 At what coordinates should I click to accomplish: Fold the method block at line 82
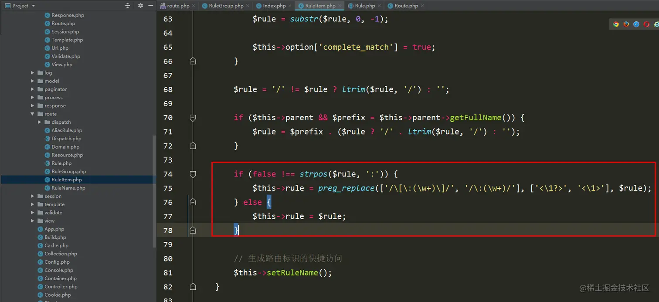[193, 287]
